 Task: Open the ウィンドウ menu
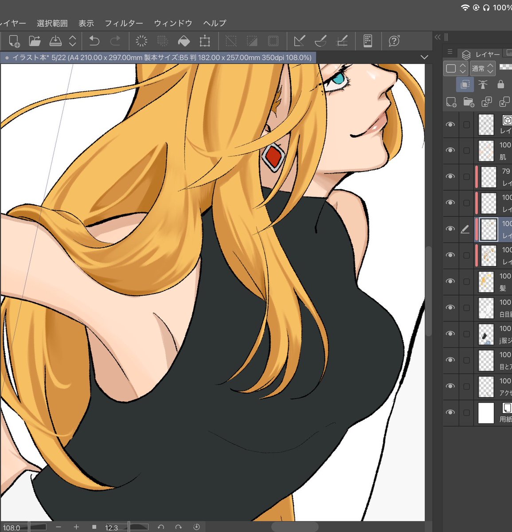(x=173, y=23)
